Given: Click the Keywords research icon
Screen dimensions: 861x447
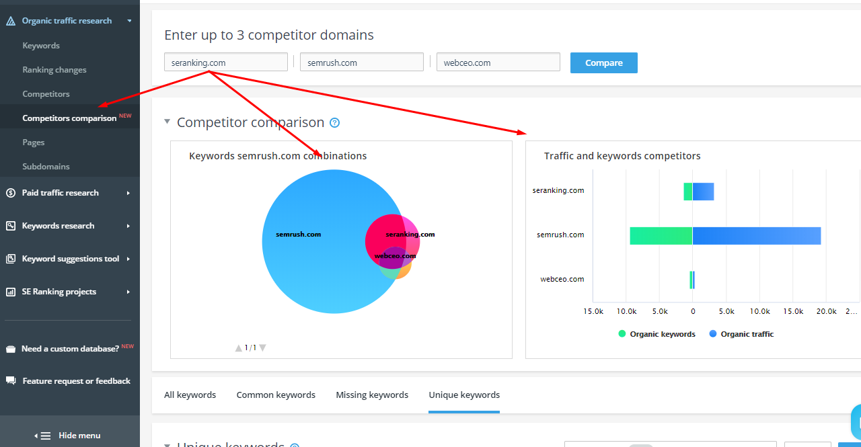Looking at the screenshot, I should point(11,226).
